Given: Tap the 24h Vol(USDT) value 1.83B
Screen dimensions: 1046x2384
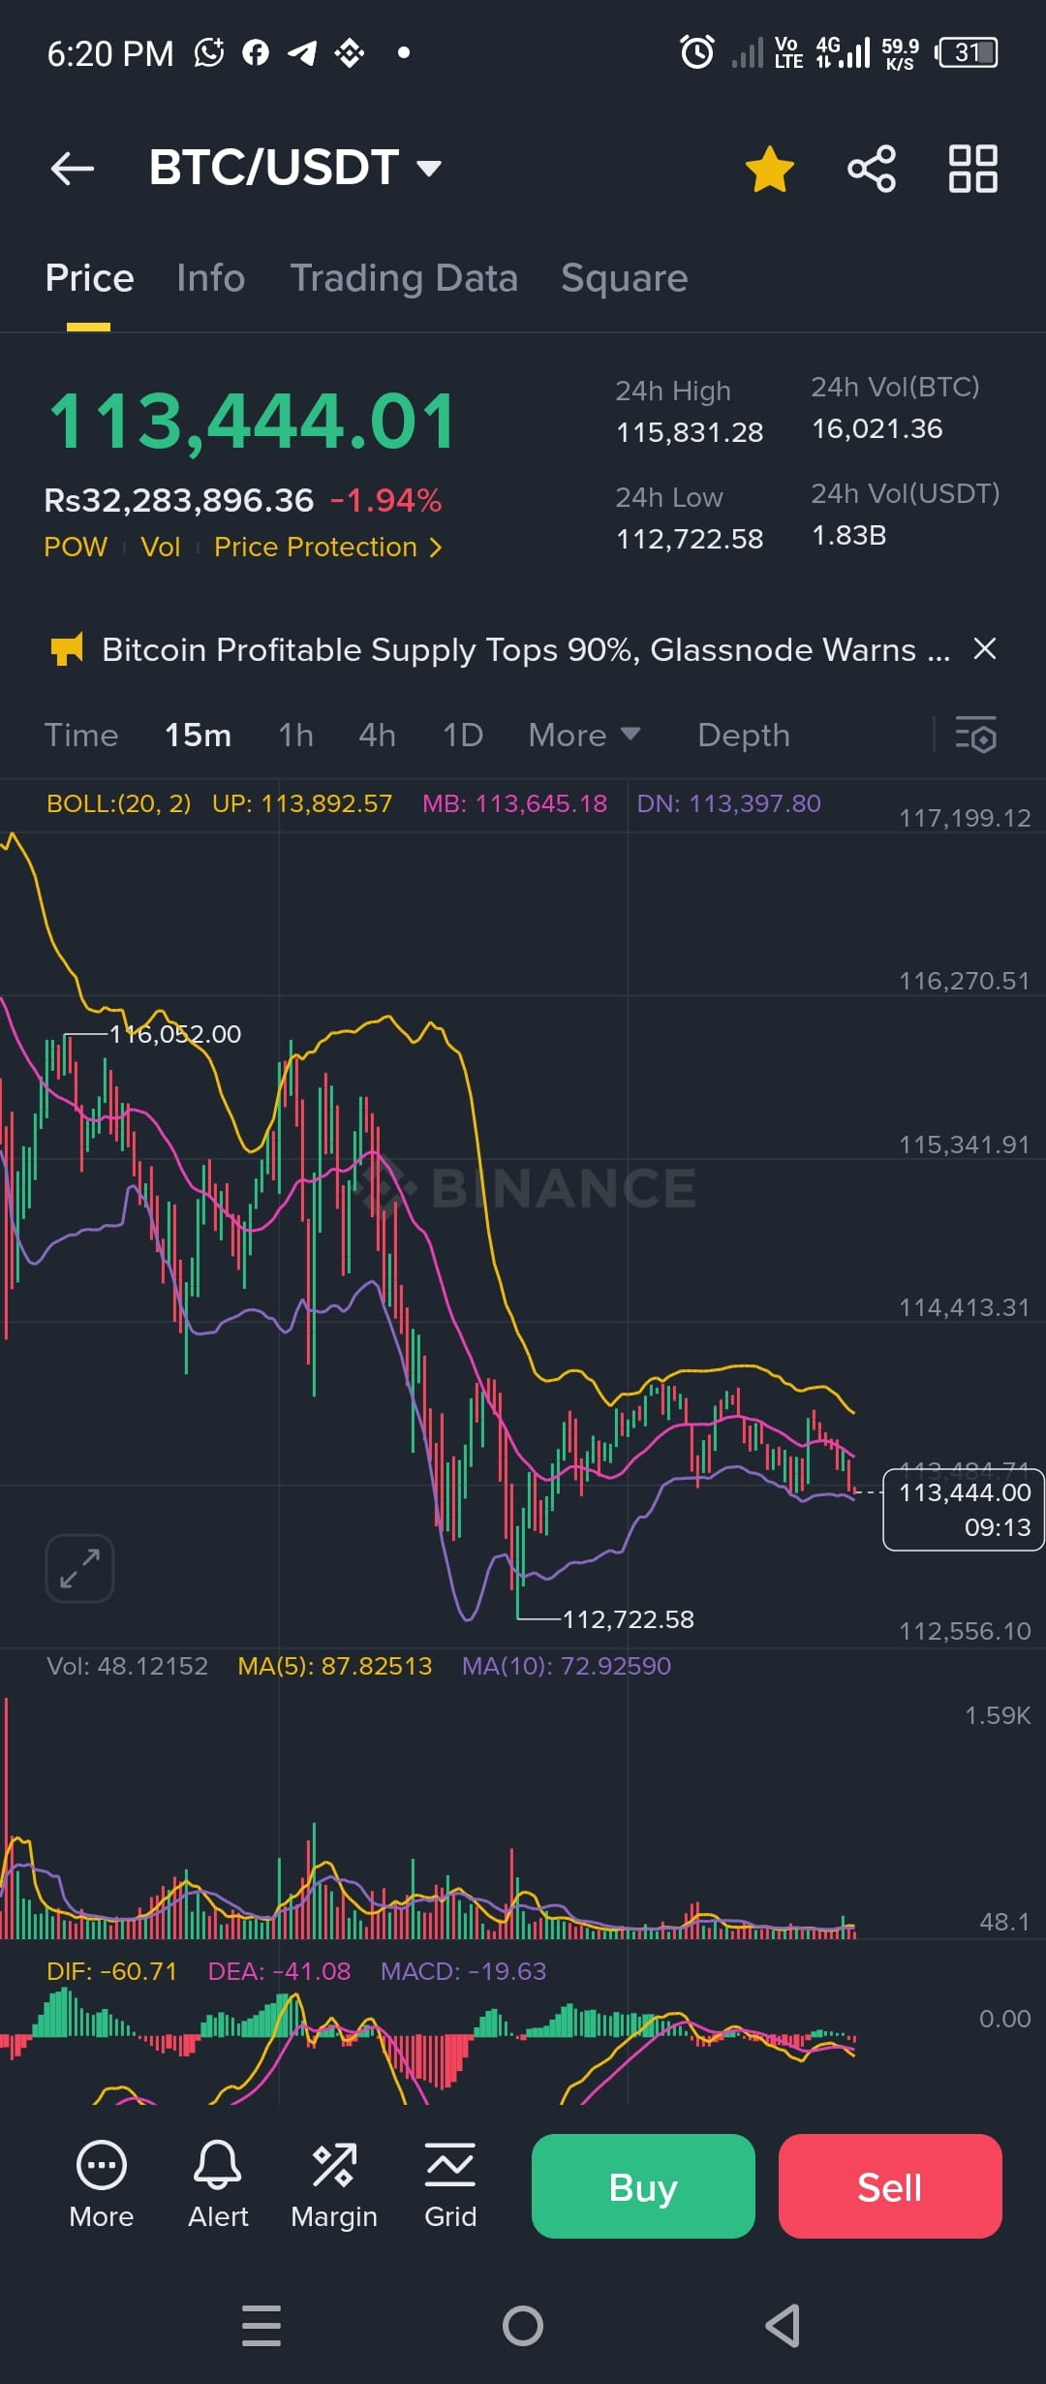Looking at the screenshot, I should click(848, 535).
